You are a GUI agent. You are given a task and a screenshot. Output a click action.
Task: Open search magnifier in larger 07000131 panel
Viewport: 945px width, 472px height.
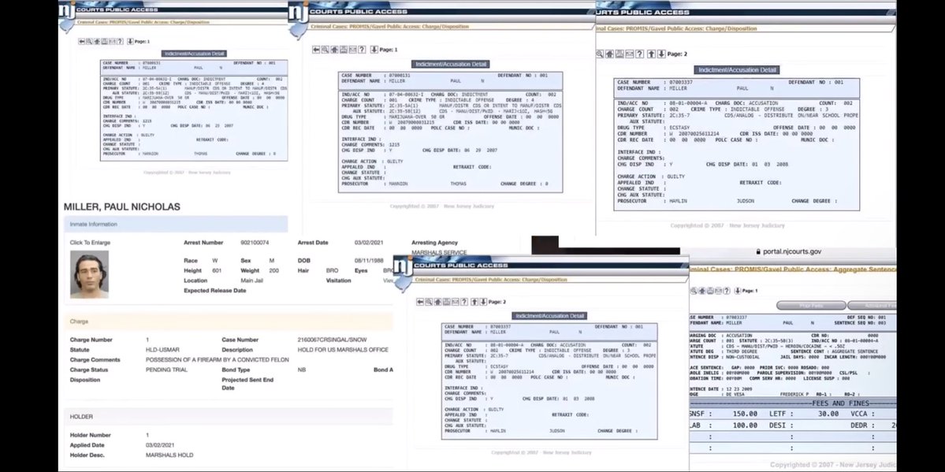pyautogui.click(x=326, y=50)
